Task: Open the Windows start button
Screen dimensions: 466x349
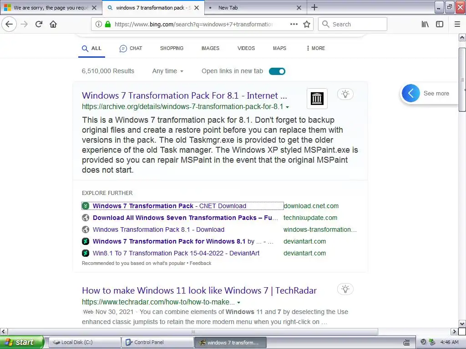Action: [x=22, y=342]
